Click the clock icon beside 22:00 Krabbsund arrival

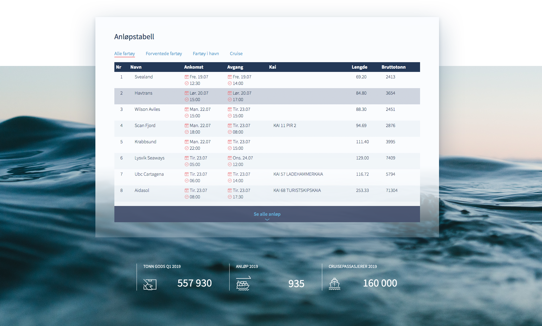187,148
